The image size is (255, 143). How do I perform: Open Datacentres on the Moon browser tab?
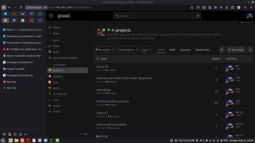pyautogui.click(x=22, y=36)
